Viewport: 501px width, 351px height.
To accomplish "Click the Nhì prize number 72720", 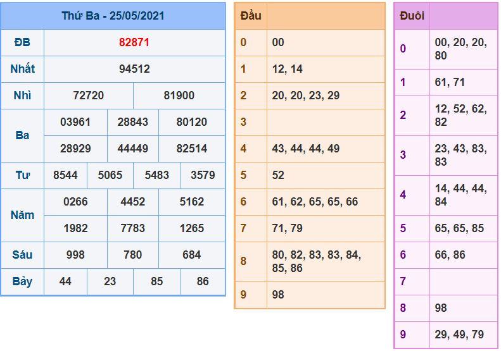I will pos(89,95).
